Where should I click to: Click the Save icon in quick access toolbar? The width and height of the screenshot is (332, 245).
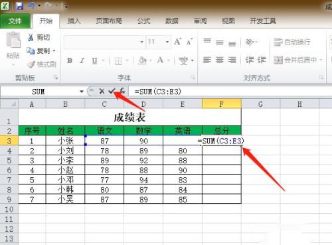pos(20,6)
